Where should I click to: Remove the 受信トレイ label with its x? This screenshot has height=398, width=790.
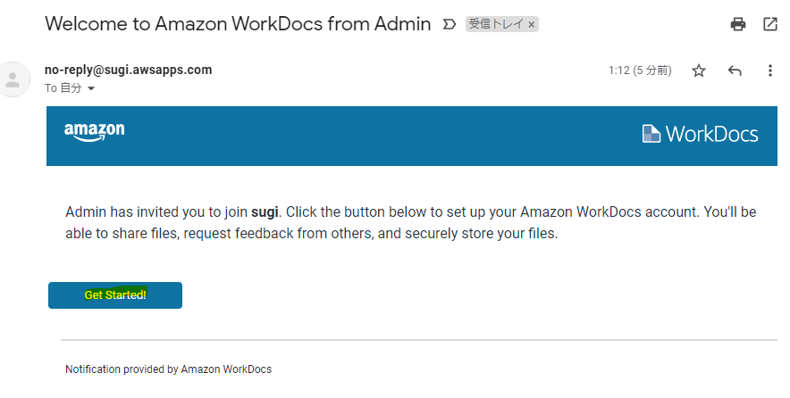(x=532, y=25)
